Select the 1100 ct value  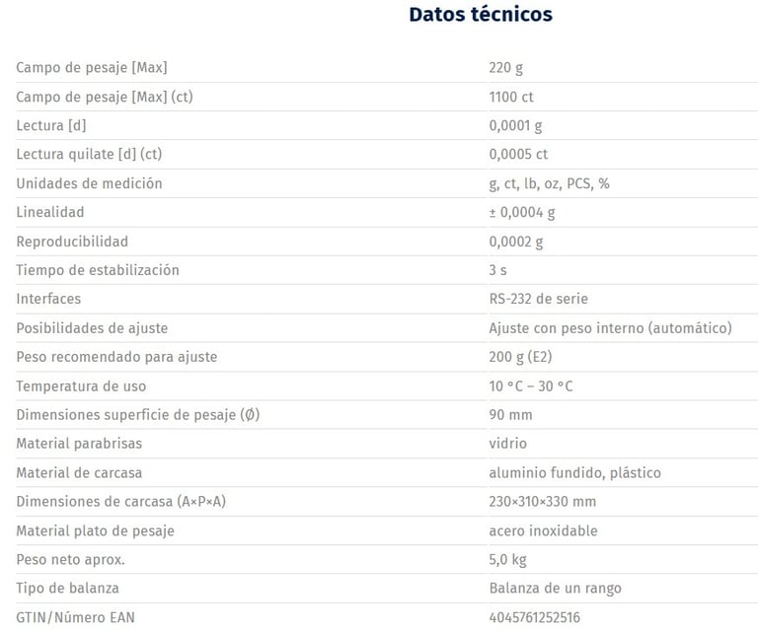point(511,97)
